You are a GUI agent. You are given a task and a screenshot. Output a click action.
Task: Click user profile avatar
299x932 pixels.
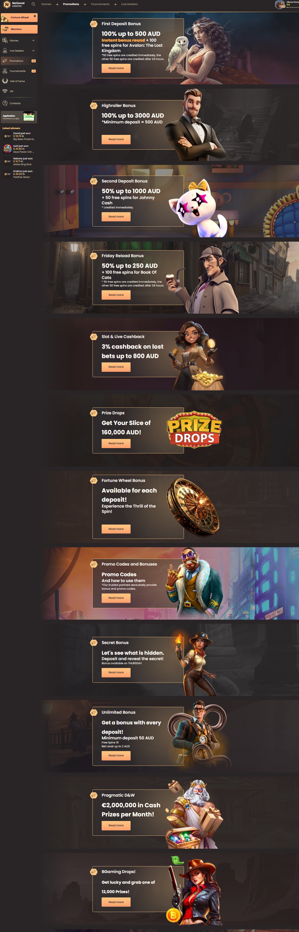coord(280,4)
